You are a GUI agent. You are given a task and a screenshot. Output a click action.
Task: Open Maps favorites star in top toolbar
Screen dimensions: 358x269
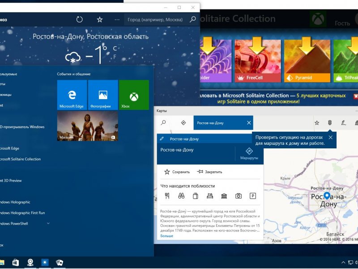317,123
